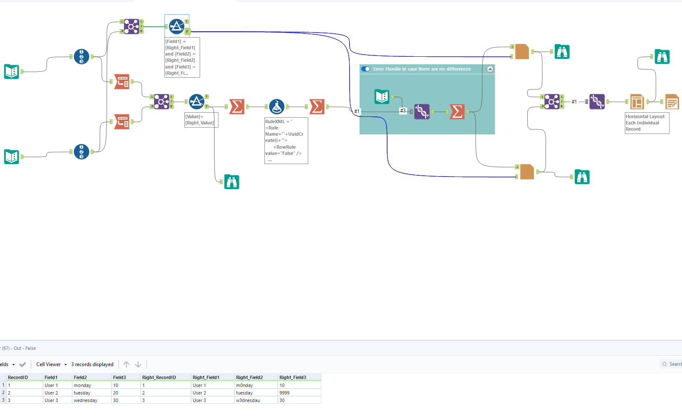This screenshot has height=417, width=682.
Task: Click the DNA-helix tool after the #1 join output
Action: point(598,101)
